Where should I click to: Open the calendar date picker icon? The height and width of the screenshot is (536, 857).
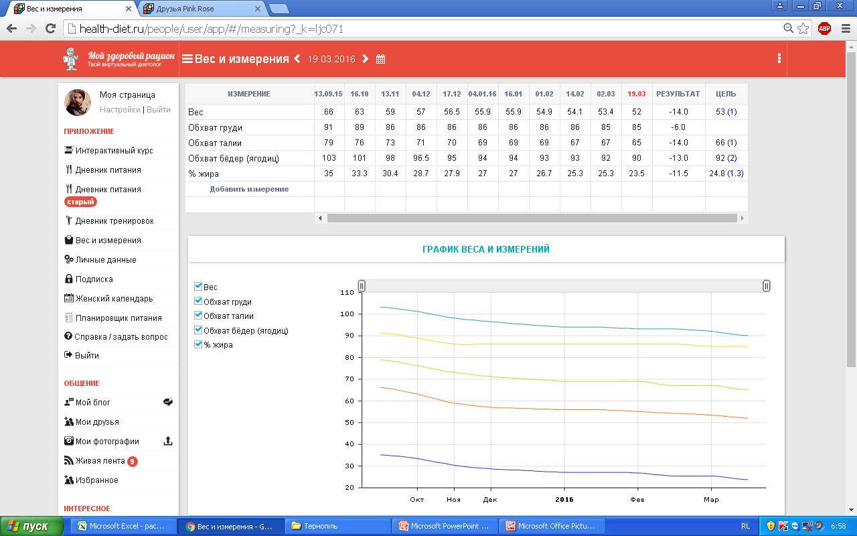click(x=380, y=59)
